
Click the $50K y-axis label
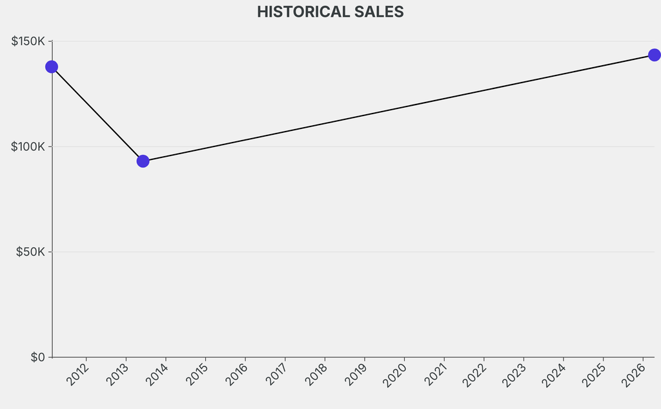click(30, 252)
